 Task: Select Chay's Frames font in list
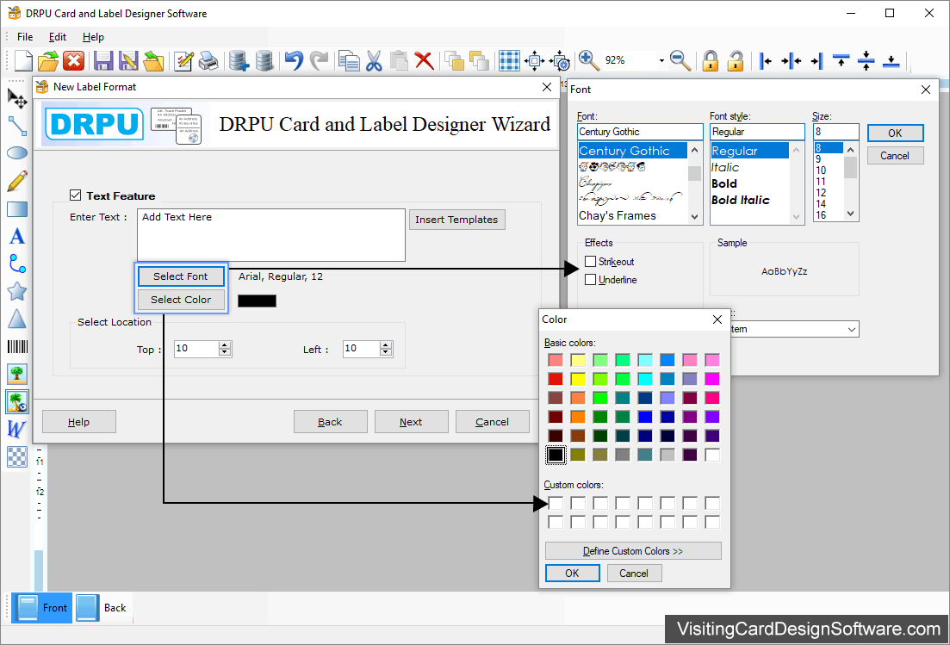click(x=618, y=215)
